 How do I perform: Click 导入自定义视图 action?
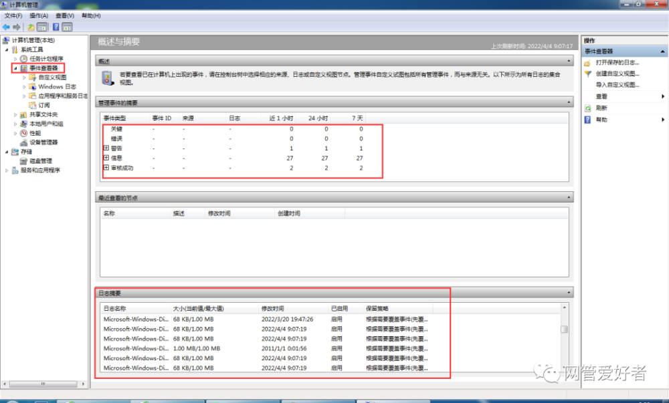click(617, 85)
